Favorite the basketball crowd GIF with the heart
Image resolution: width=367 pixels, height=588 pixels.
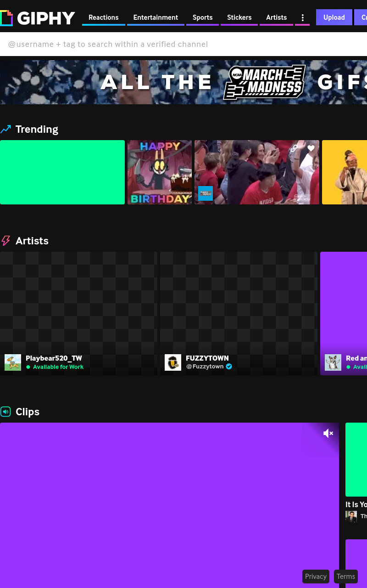pyautogui.click(x=311, y=148)
